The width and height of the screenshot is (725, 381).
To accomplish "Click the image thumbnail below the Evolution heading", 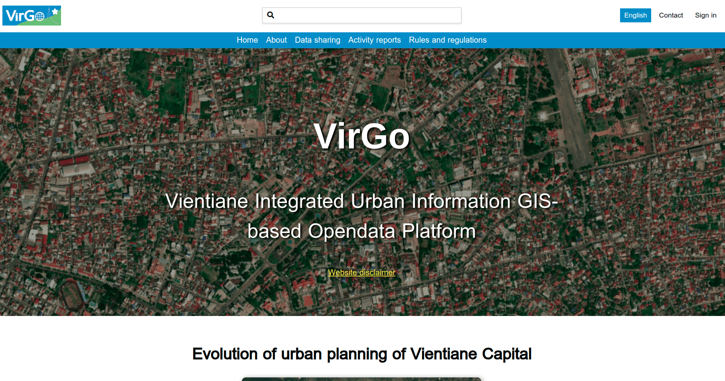I will tap(362, 379).
